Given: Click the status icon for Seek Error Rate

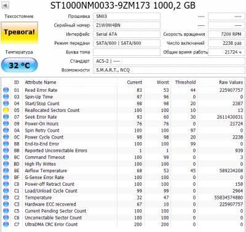Looking at the screenshot, I should 6,117.
